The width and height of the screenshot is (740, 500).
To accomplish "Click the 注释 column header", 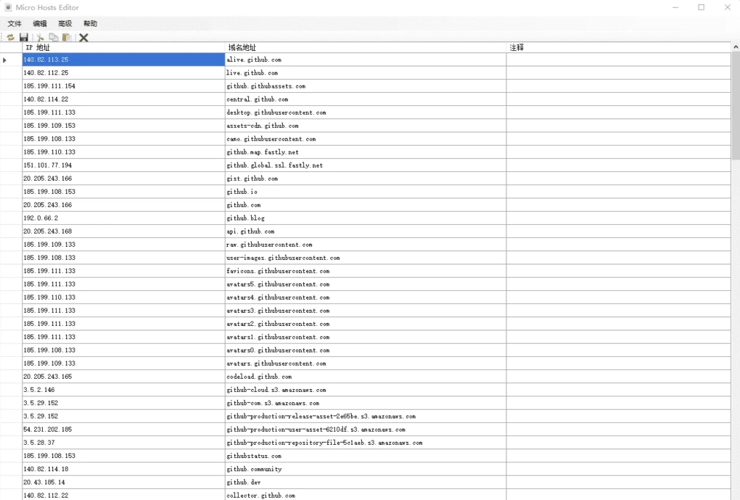I will [618, 48].
